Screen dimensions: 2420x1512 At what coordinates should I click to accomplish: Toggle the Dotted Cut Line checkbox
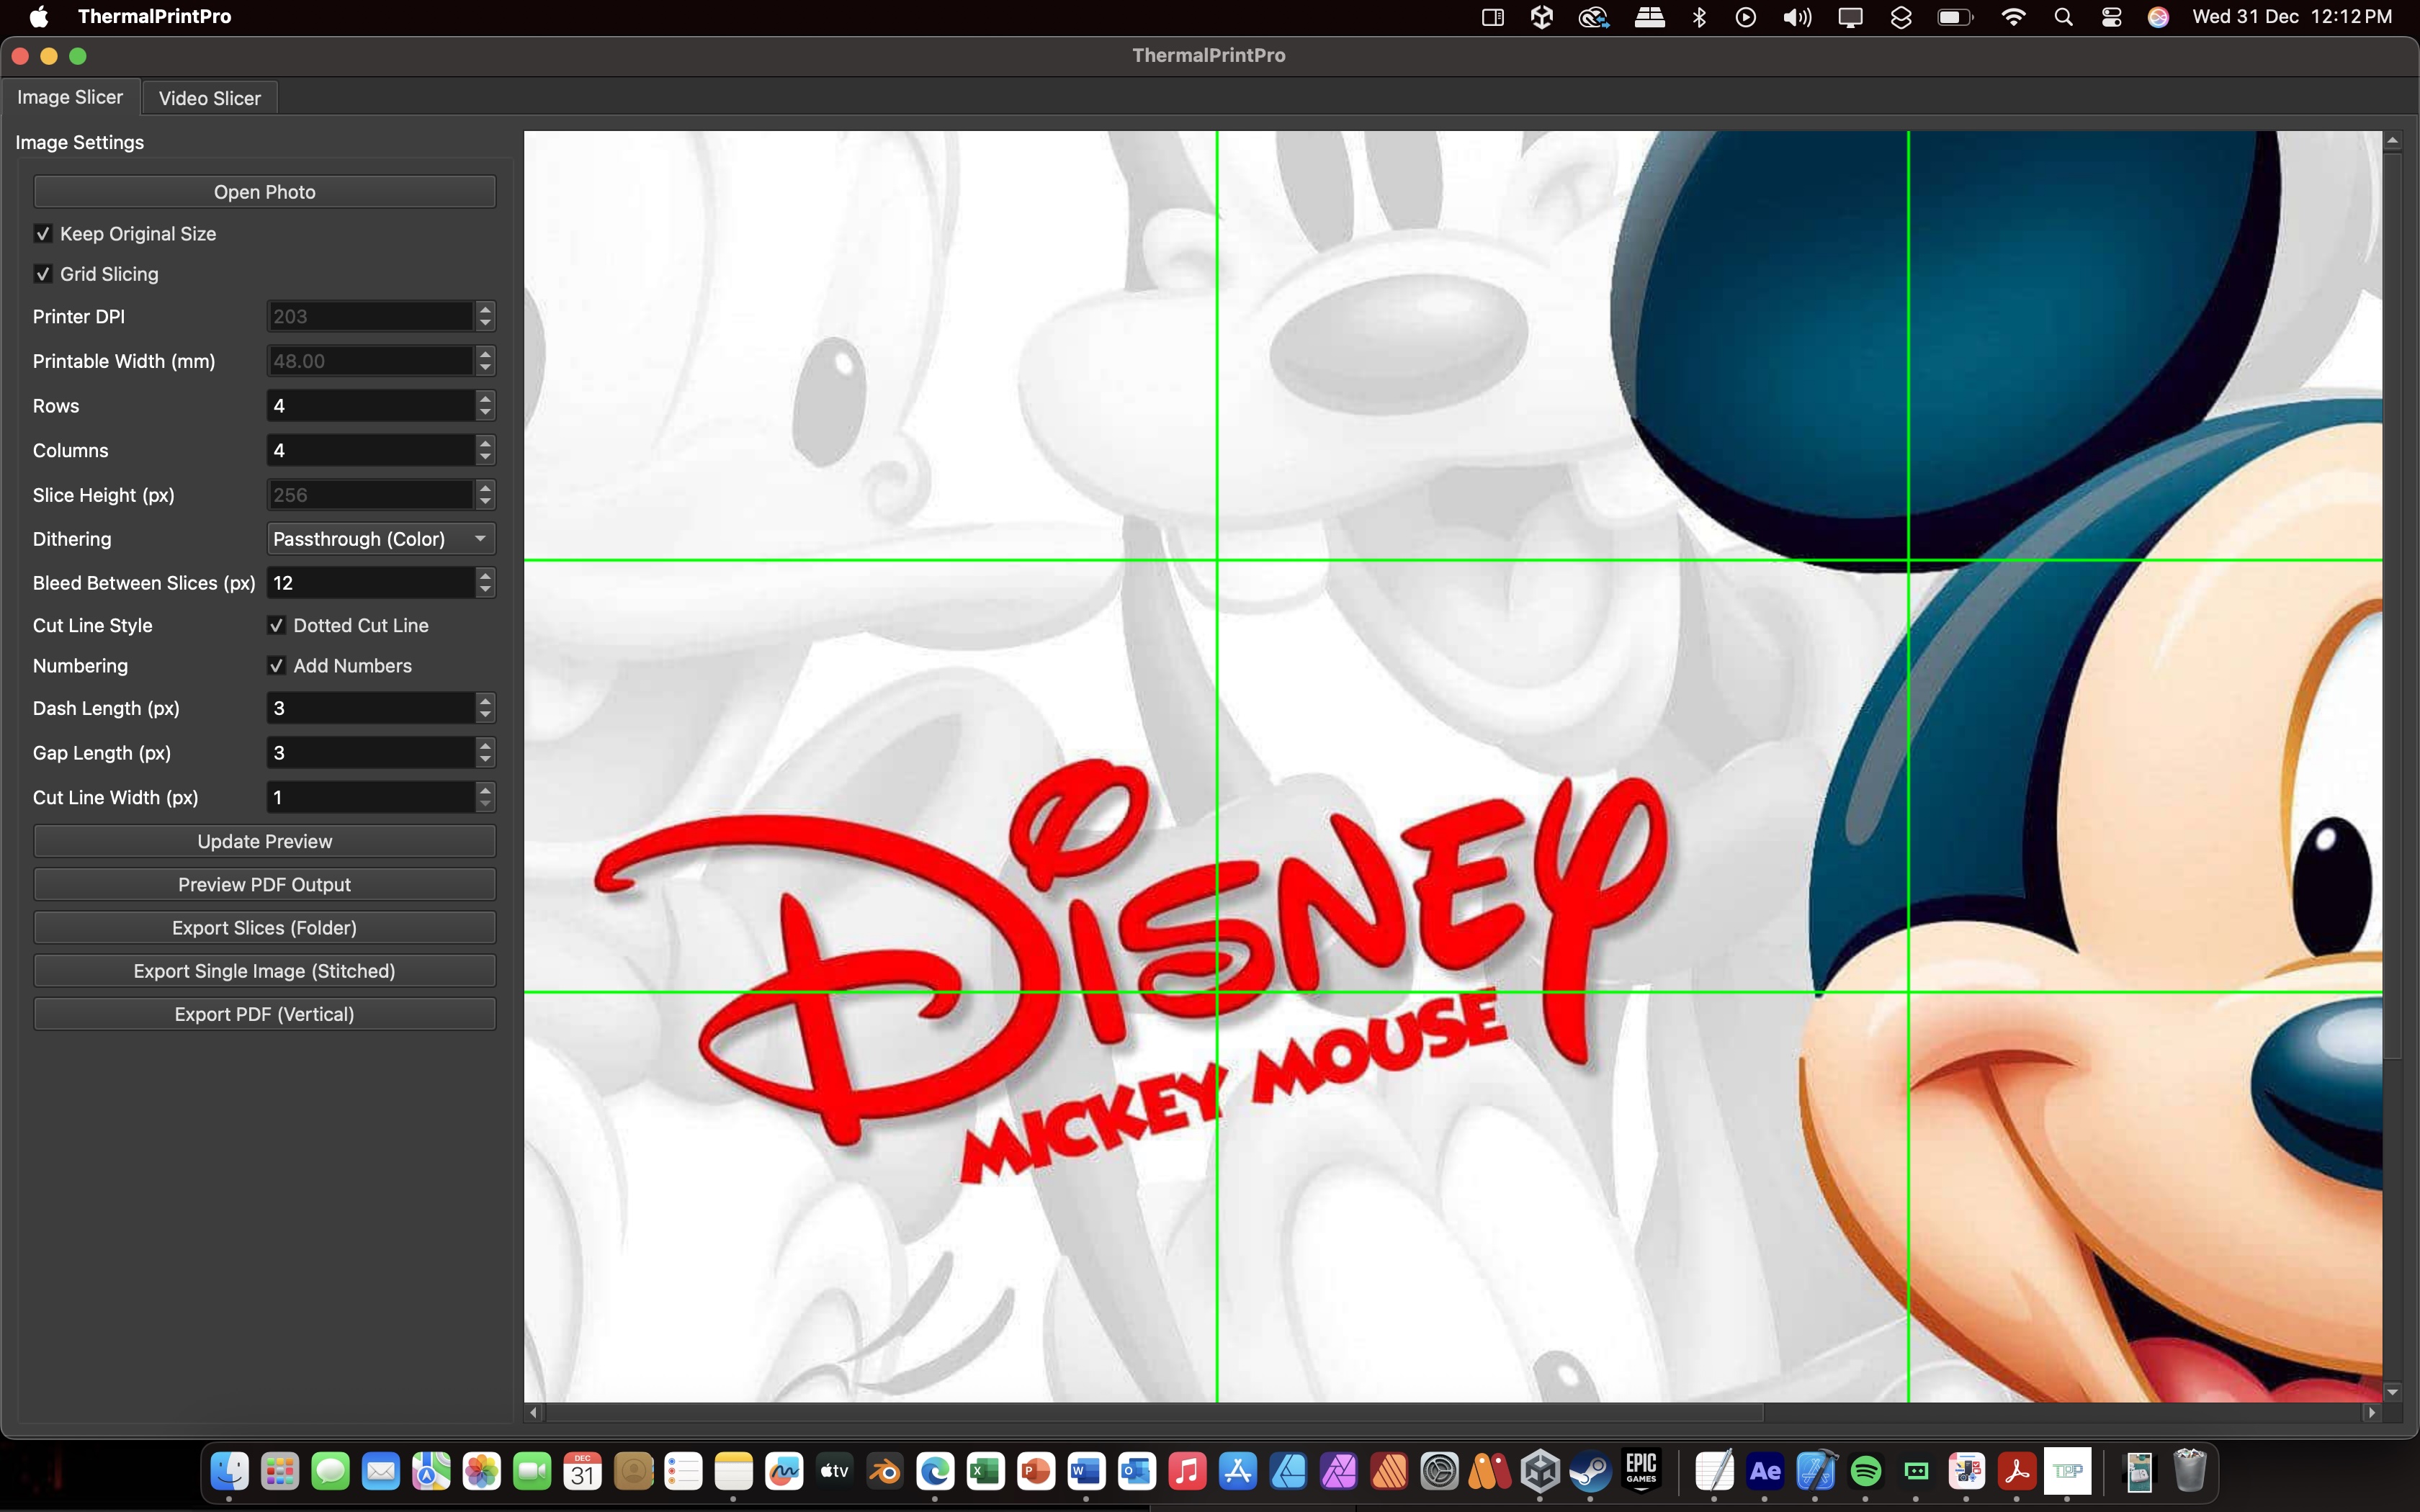[x=277, y=626]
